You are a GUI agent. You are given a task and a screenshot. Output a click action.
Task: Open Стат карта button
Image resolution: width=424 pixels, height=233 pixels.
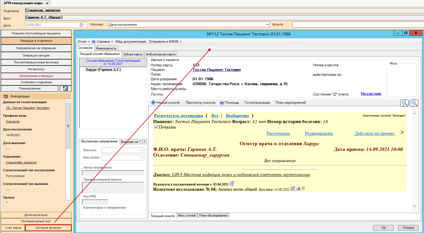(x=13, y=228)
